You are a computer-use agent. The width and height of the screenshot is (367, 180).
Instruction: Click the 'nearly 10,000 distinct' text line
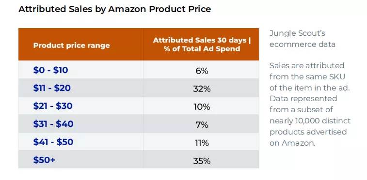[x=310, y=120]
